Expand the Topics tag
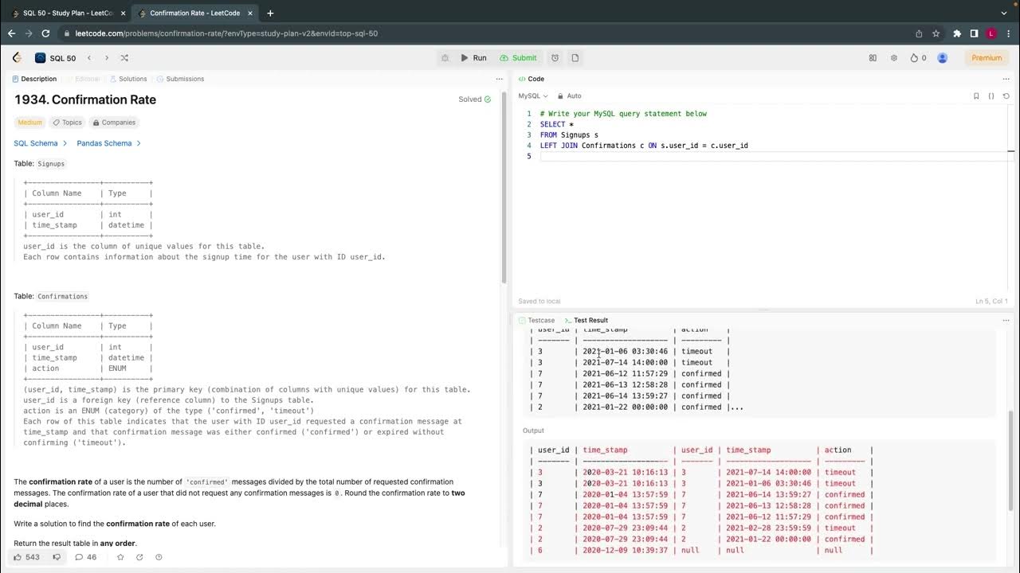The image size is (1020, 573). 67,123
